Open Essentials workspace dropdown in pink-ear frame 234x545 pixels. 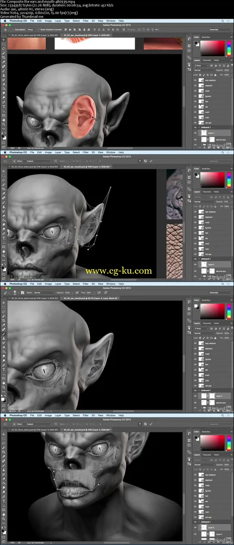click(220, 30)
